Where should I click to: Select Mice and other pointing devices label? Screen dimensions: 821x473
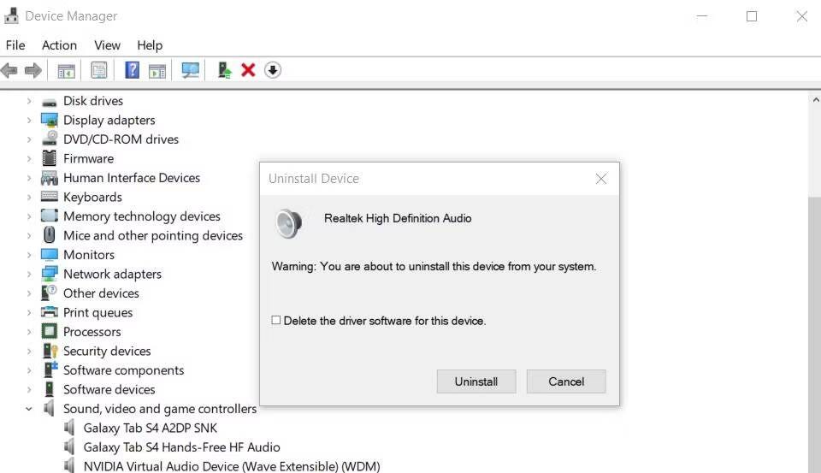click(153, 236)
